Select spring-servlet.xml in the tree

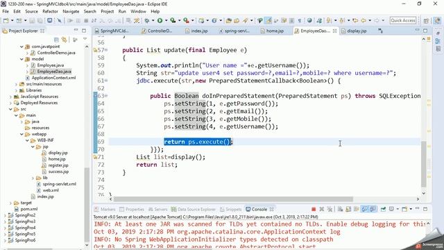tap(59, 184)
